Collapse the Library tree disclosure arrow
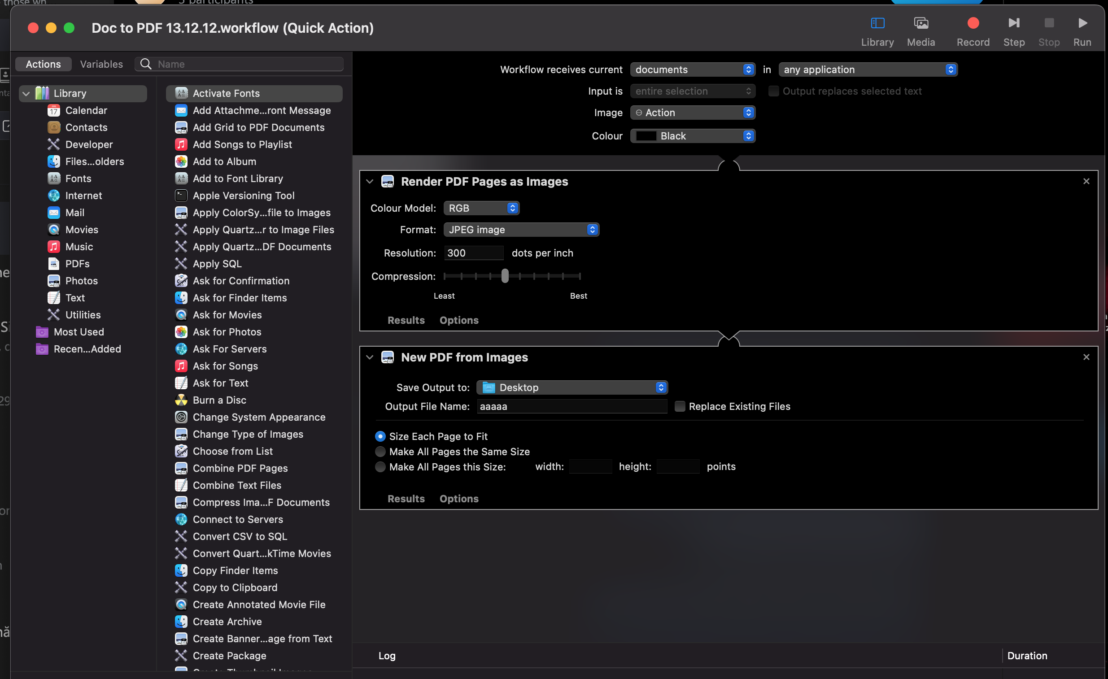1108x679 pixels. point(26,94)
